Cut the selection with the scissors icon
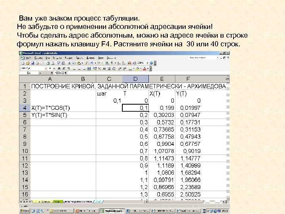Screen dimensions: 285x214 click(x=69, y=63)
